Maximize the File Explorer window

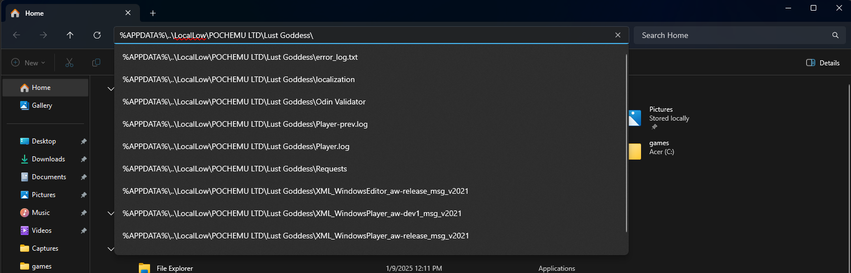[x=813, y=8]
